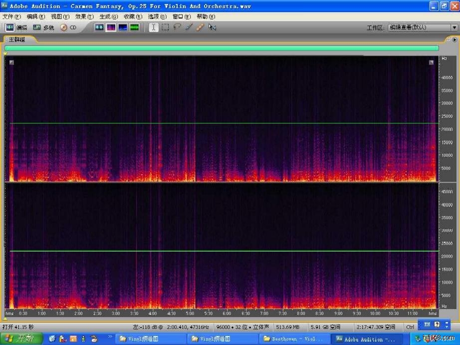Viewport: 460px width, 345px height.
Task: Select the spectral frequency display icon
Action: click(x=111, y=27)
